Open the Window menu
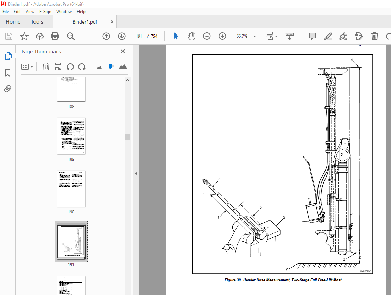391x295 pixels. pos(64,12)
